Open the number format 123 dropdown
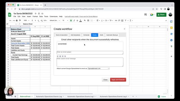180x101 pixels. click(45, 20)
